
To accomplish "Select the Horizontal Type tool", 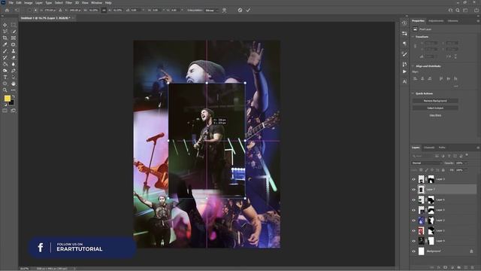I will pos(5,77).
